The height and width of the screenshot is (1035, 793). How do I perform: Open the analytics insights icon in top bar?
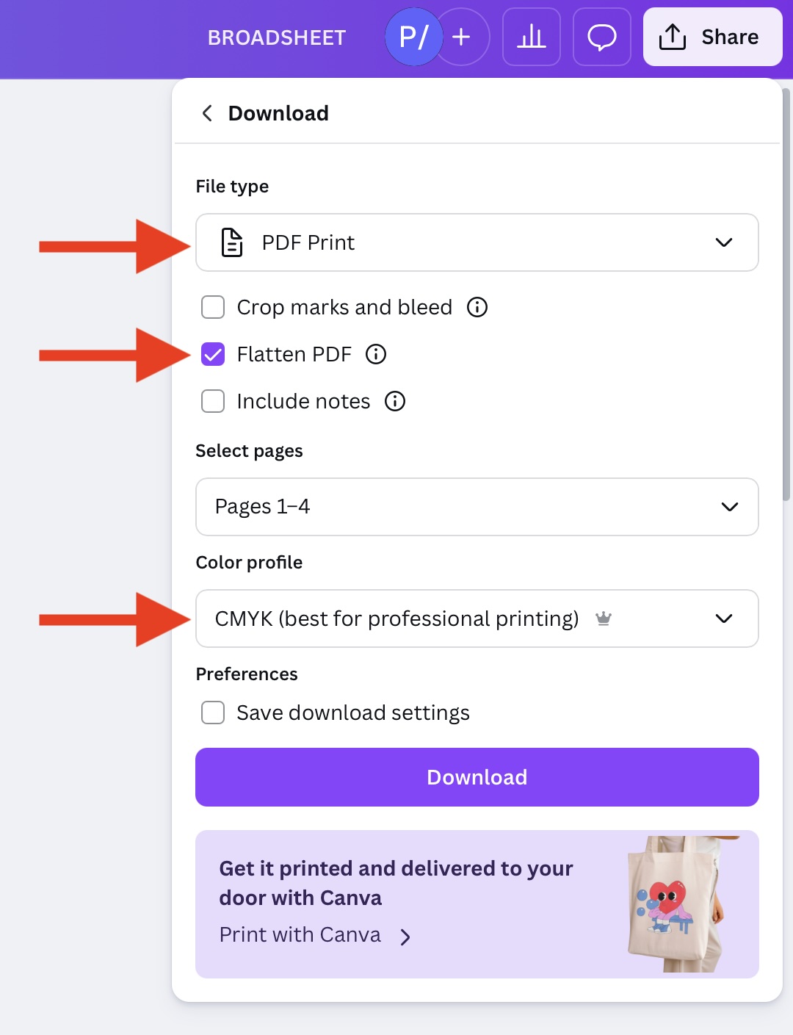point(531,37)
